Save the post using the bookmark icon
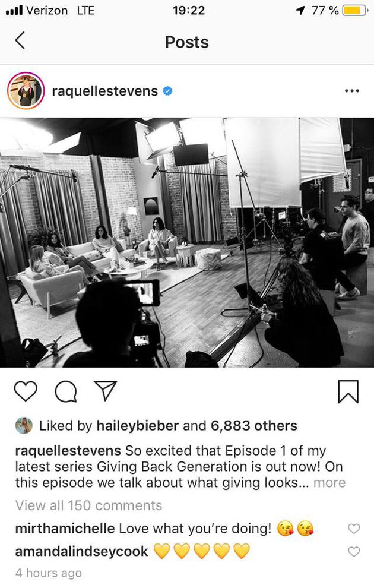The height and width of the screenshot is (588, 374). coord(348,391)
